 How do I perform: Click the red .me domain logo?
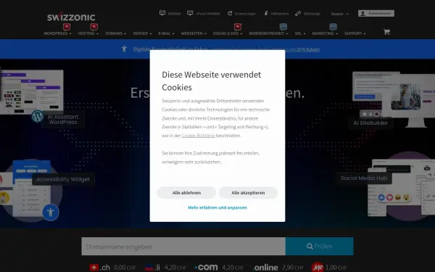tap(318, 267)
